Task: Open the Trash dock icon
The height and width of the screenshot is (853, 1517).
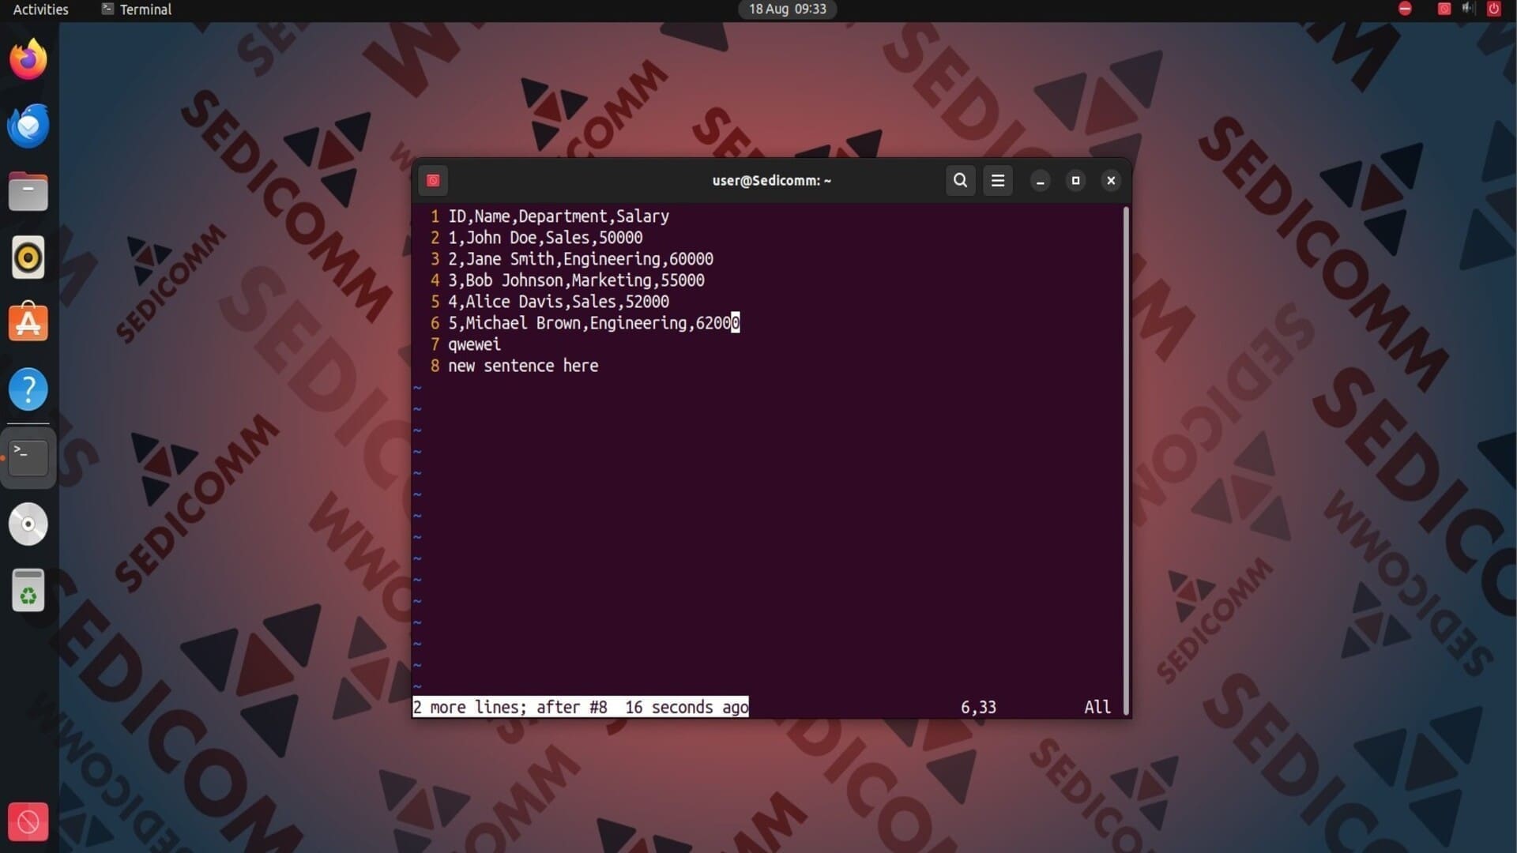Action: pos(28,590)
